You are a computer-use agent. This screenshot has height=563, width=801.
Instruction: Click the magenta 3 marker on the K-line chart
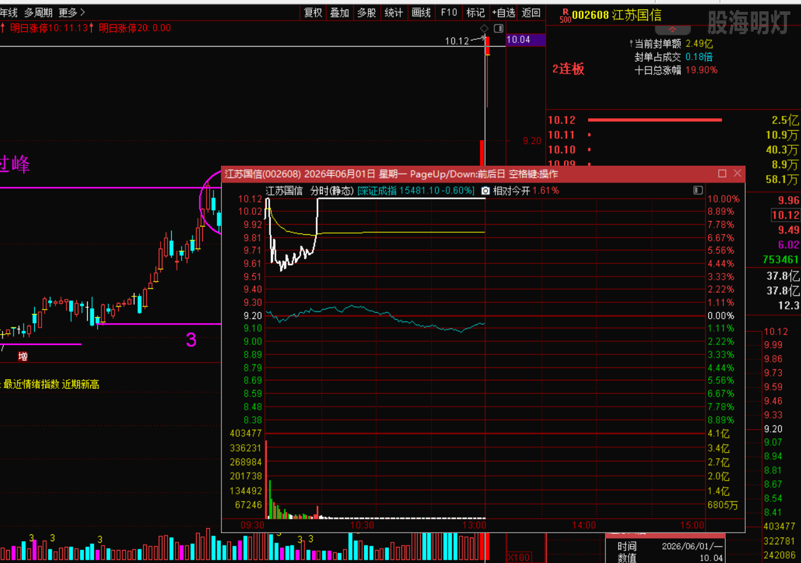[x=191, y=339]
